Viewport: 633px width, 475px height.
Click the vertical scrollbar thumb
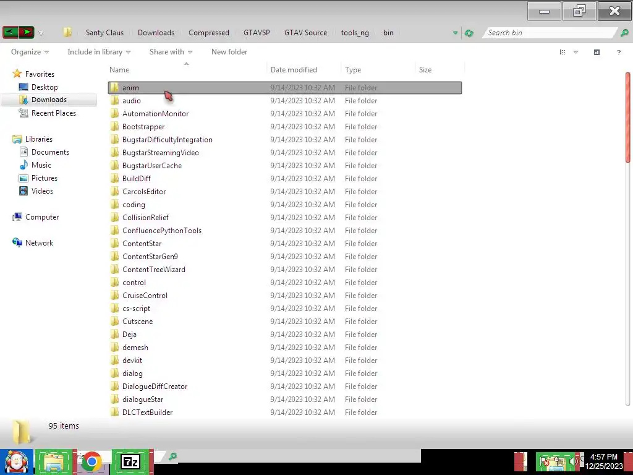click(628, 118)
